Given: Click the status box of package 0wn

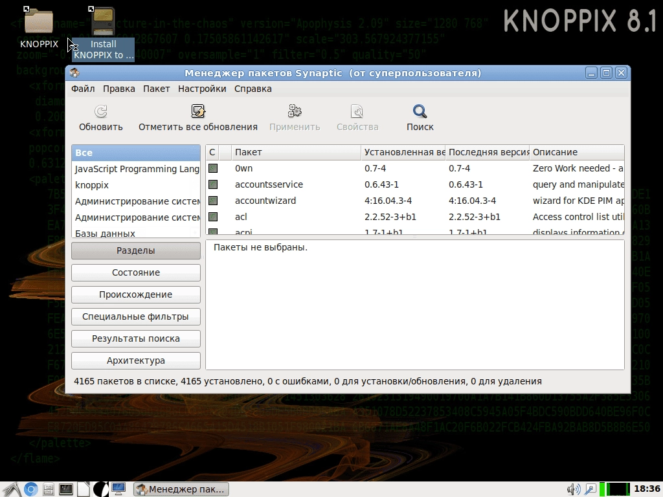Looking at the screenshot, I should (213, 168).
